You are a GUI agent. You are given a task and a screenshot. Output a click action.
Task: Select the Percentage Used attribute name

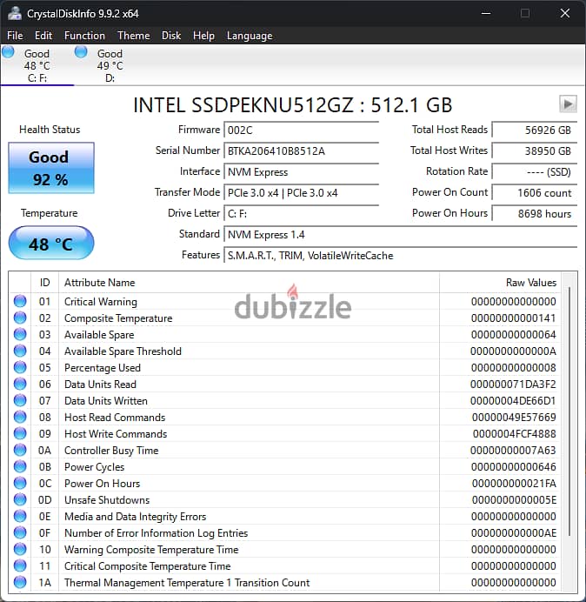click(103, 368)
